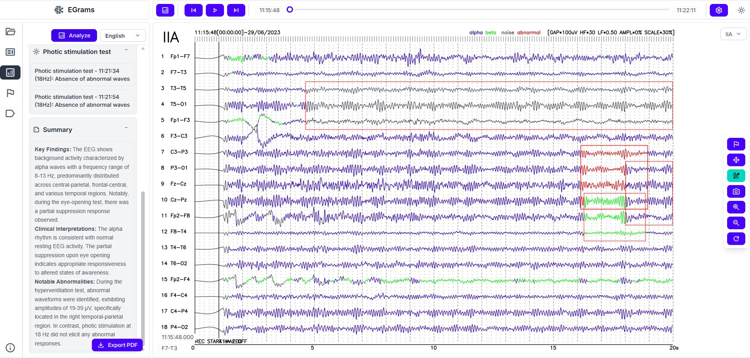
Task: Click the info icon at bottom left
Action: pyautogui.click(x=11, y=348)
